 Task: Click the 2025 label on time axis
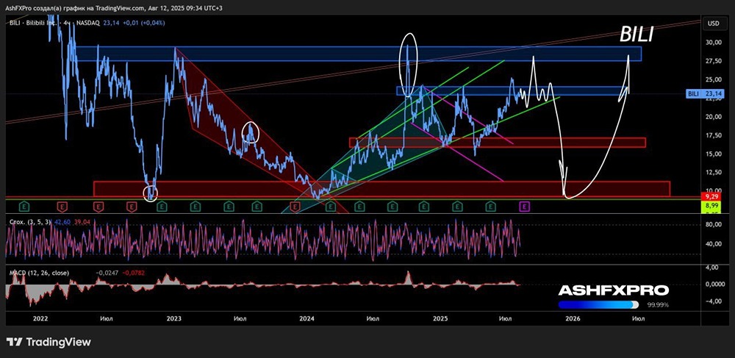tap(440, 318)
